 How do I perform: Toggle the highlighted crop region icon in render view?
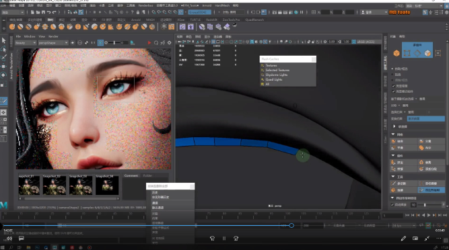tap(100, 43)
